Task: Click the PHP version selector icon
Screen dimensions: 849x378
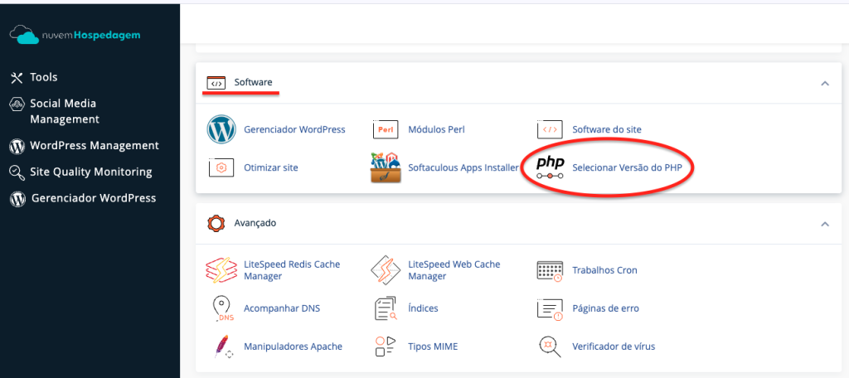Action: point(551,167)
